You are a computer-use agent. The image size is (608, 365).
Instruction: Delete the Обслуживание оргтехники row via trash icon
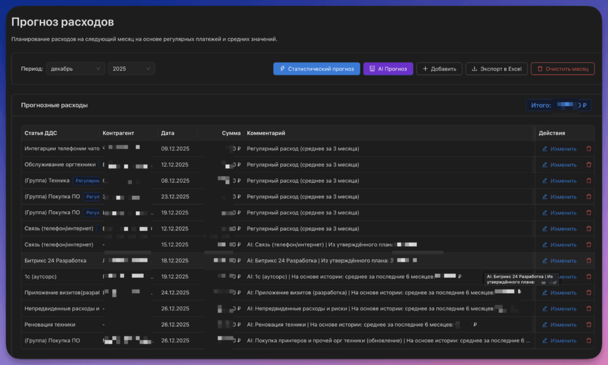(588, 164)
